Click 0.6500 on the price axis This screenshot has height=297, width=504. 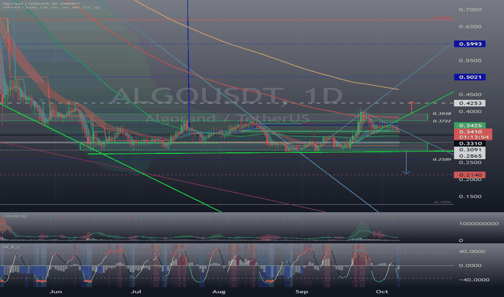pyautogui.click(x=470, y=26)
